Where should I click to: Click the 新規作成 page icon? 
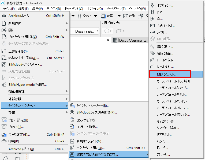(4, 23)
